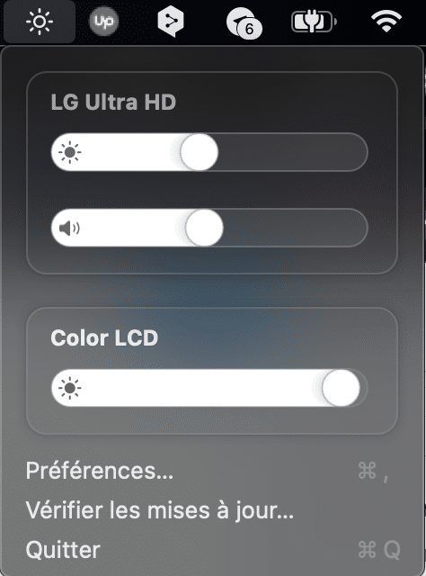Viewport: 426px width, 576px height.
Task: Click the MonitorControl sun icon in menu bar
Action: (40, 22)
